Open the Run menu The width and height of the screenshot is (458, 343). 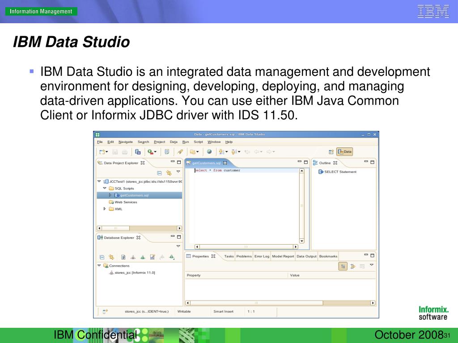coord(186,142)
